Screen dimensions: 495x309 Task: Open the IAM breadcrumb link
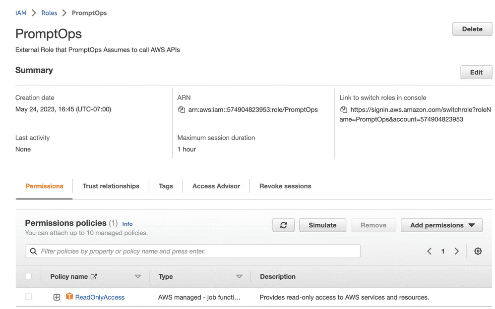click(21, 13)
